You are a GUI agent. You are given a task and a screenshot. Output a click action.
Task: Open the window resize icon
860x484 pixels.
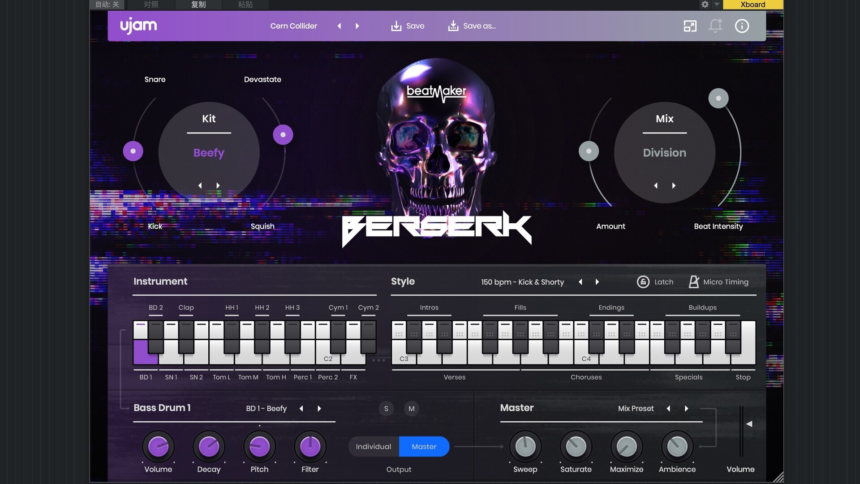pos(690,26)
